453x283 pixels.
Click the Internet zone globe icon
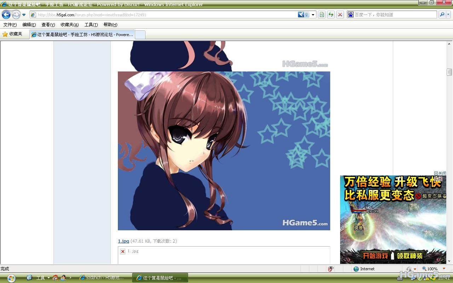(356, 269)
